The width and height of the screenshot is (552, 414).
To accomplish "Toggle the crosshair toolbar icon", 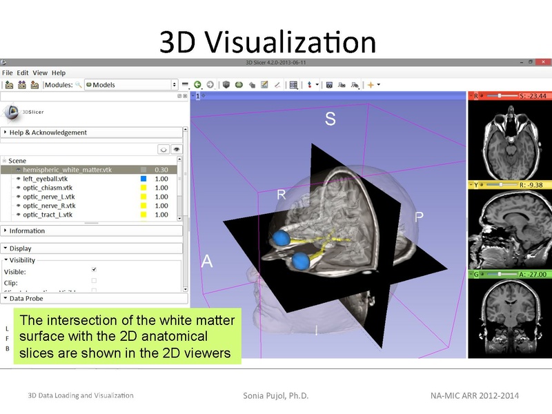I will coord(371,85).
